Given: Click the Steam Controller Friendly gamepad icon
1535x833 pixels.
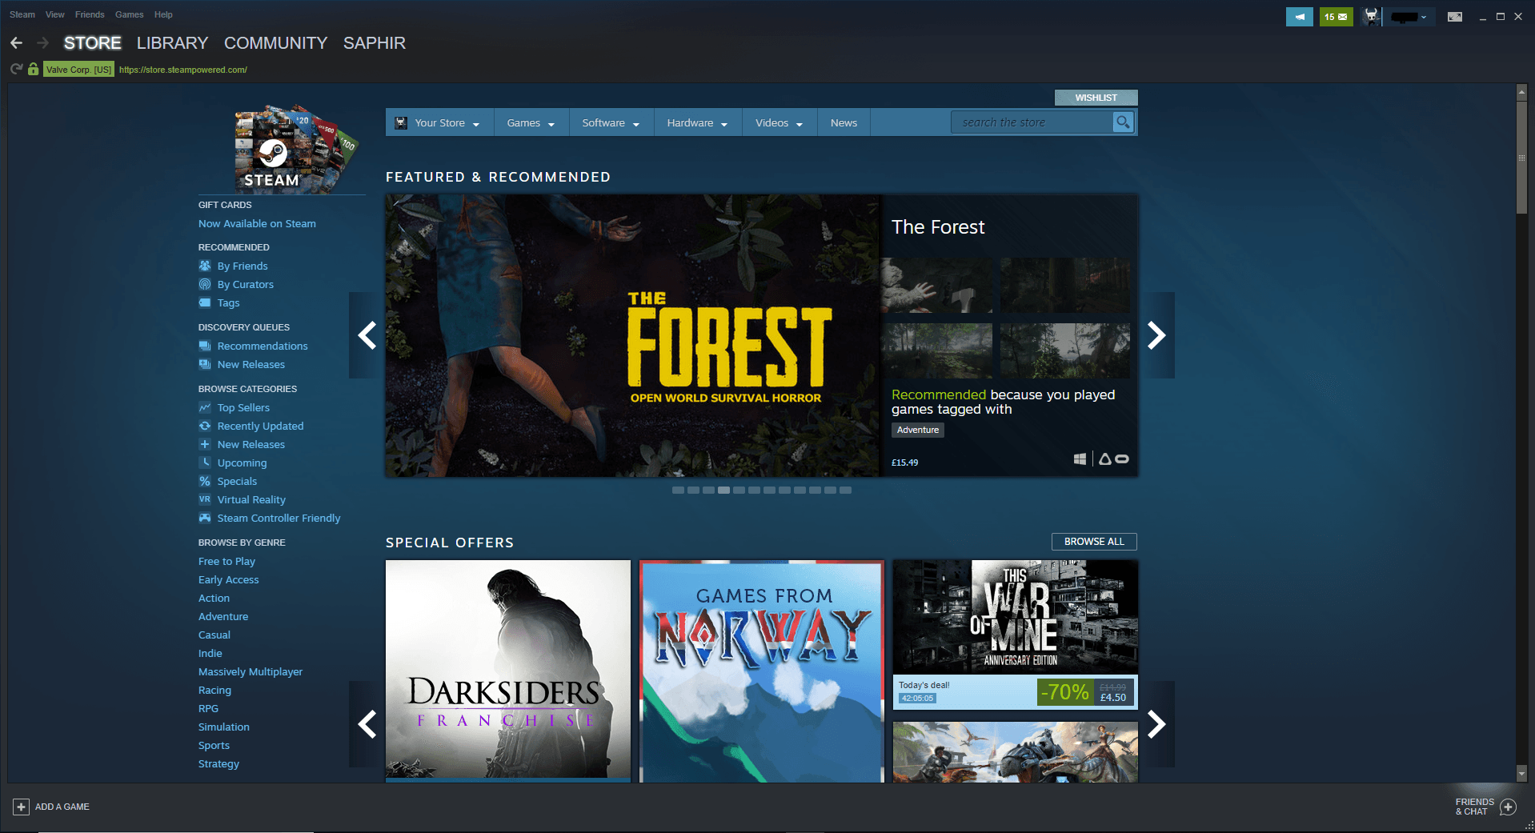Looking at the screenshot, I should [x=205, y=518].
